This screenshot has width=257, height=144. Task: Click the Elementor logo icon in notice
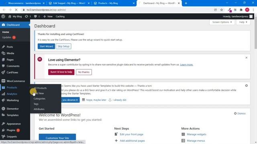(40, 59)
